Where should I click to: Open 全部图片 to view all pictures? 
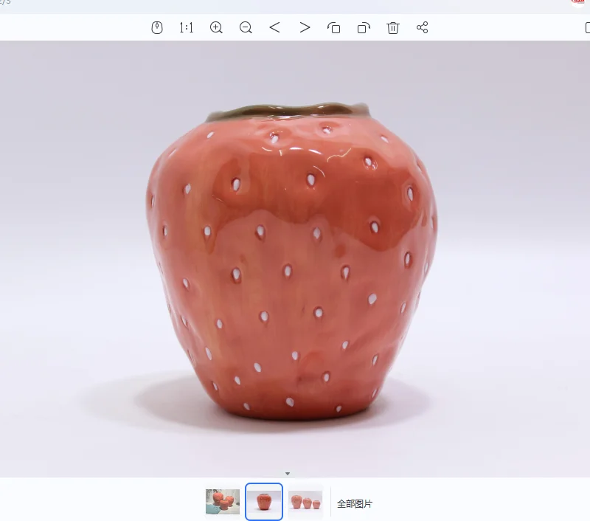[x=355, y=504]
